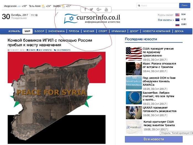193x145 pixels.
Task: Open the Rouhani news thumbnail
Action: [x=134, y=69]
